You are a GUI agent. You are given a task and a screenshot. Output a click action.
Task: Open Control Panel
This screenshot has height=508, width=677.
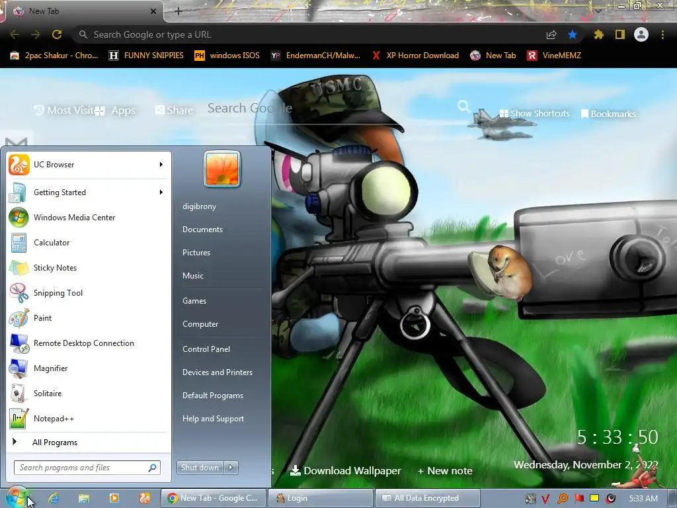pyautogui.click(x=206, y=349)
